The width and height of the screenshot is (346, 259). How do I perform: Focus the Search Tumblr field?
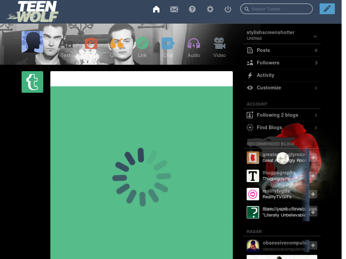(276, 9)
